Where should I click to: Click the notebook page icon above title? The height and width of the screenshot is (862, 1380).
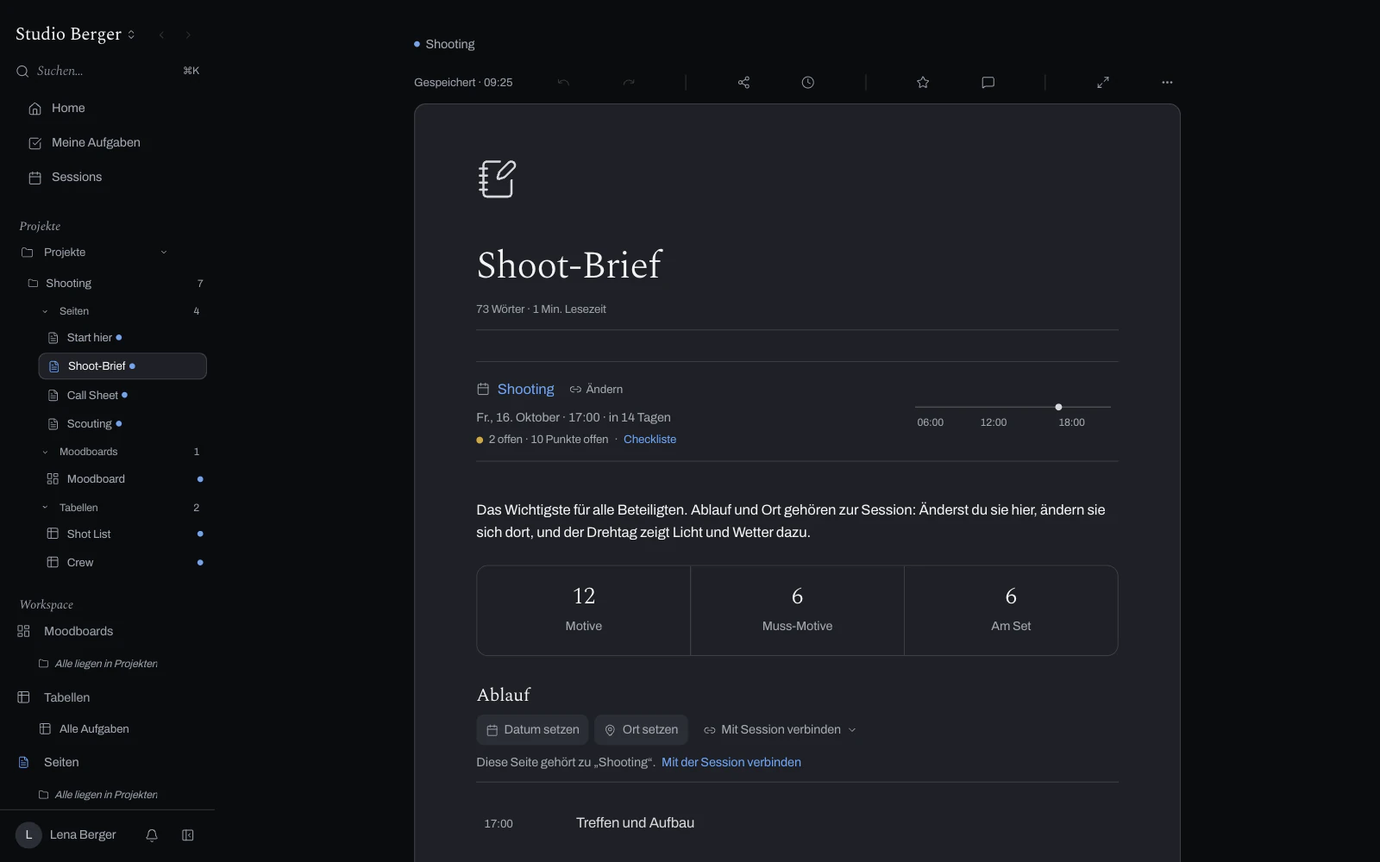[x=497, y=179]
